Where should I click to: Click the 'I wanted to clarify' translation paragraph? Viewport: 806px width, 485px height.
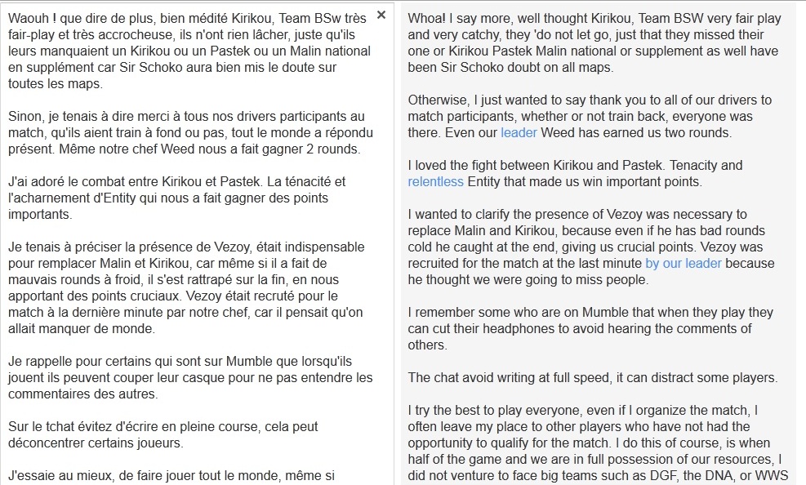591,247
